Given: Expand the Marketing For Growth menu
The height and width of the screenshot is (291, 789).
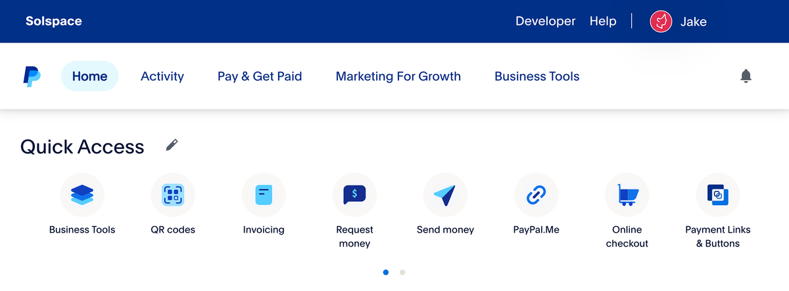Looking at the screenshot, I should 398,77.
